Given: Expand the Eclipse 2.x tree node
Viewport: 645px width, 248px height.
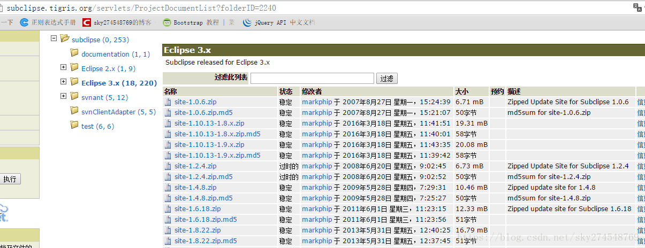Looking at the screenshot, I should 63,67.
